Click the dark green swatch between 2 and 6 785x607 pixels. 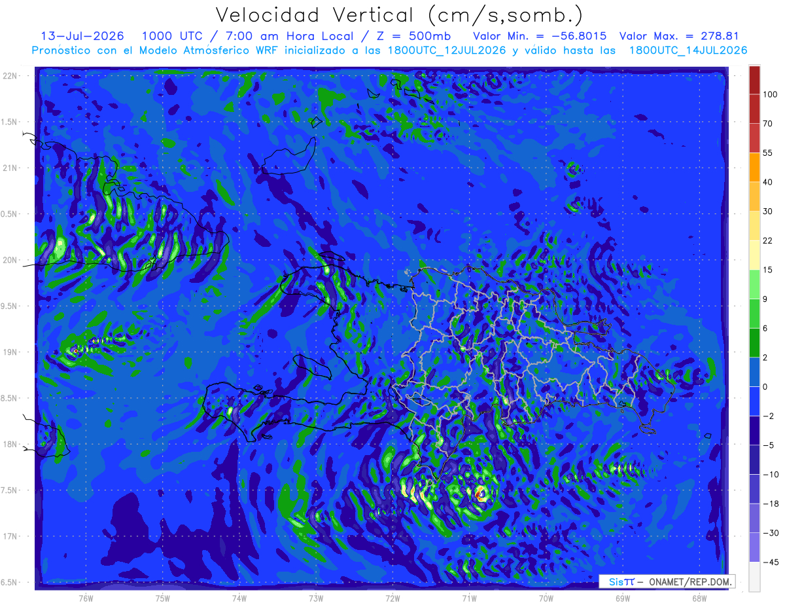754,342
